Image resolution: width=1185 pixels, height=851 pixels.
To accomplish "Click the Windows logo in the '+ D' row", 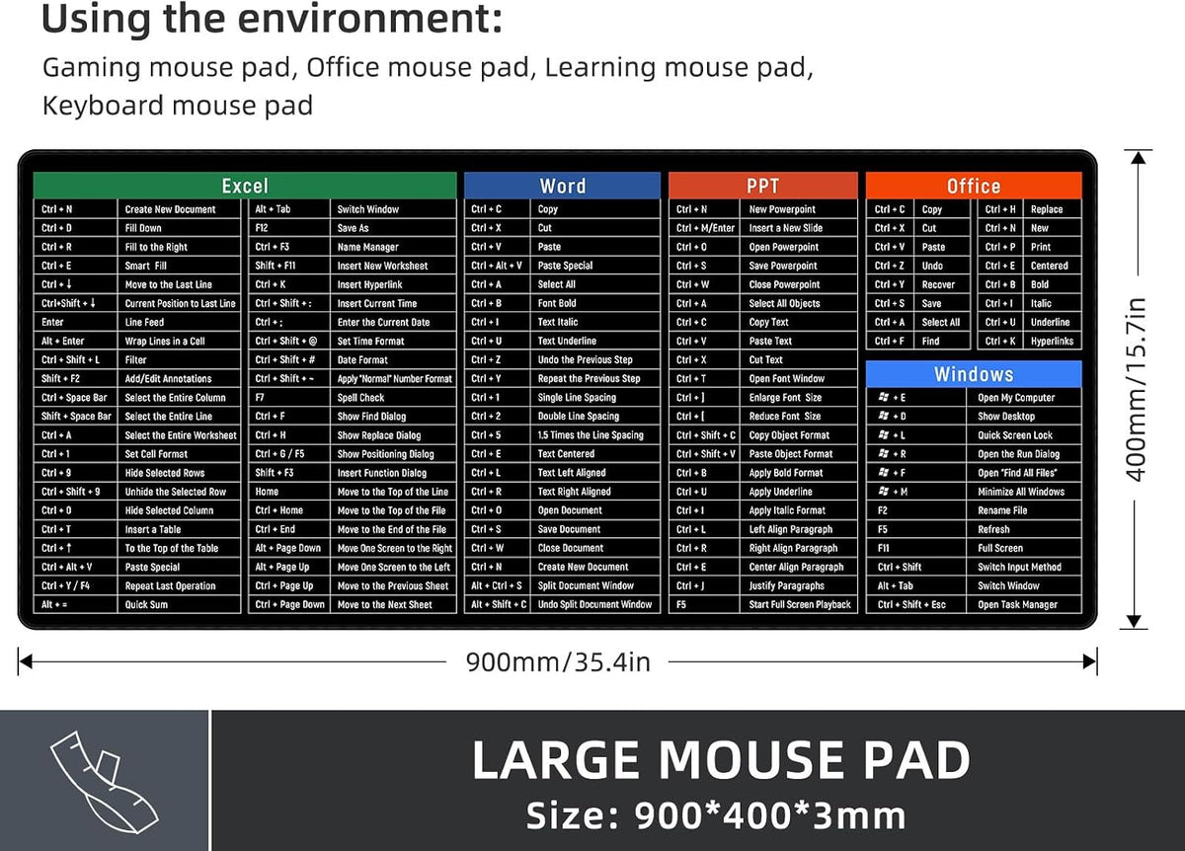I will point(884,417).
